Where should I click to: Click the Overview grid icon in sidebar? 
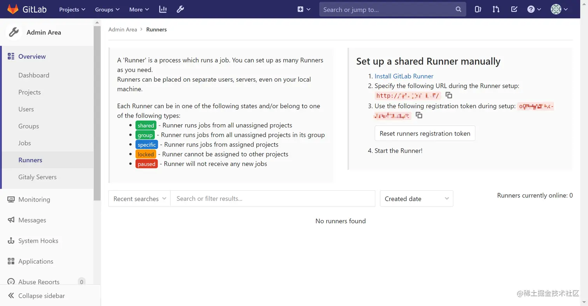[11, 56]
